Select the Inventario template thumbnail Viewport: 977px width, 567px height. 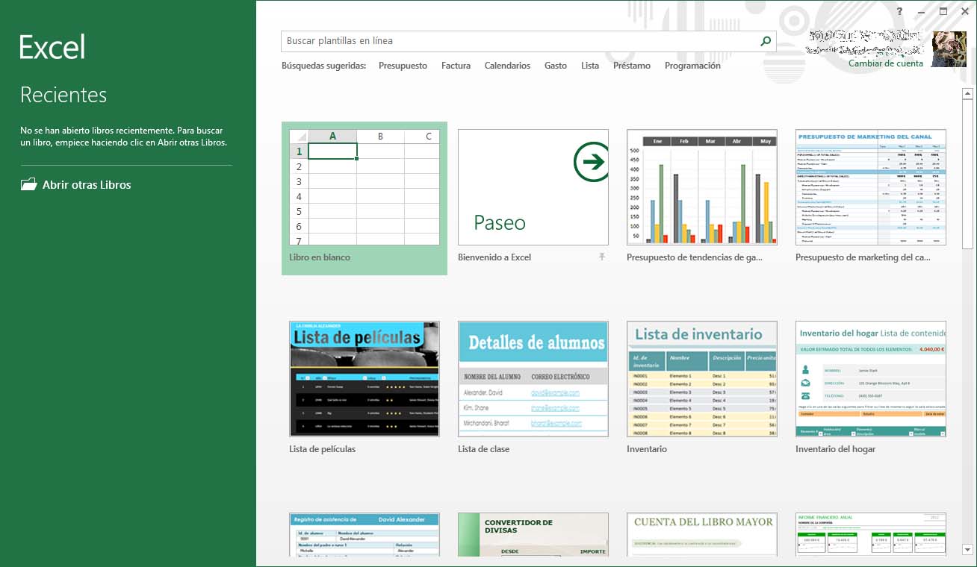click(x=702, y=379)
